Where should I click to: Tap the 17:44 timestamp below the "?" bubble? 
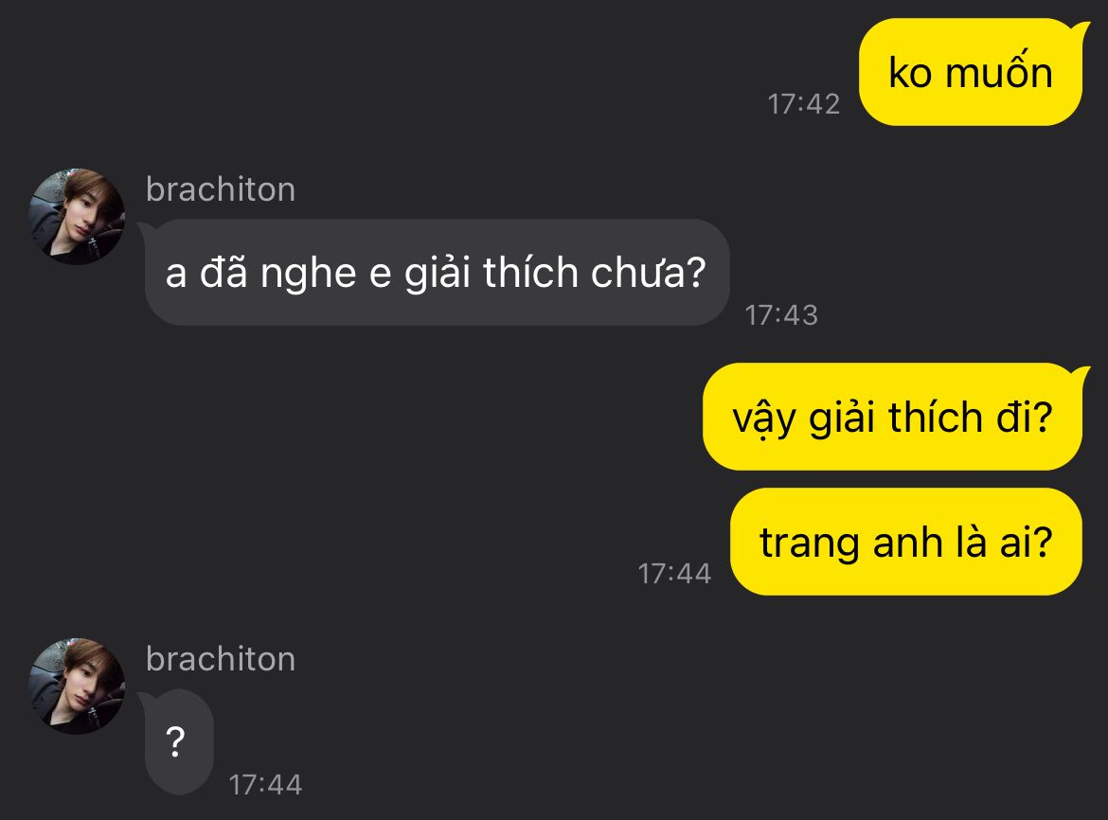click(x=266, y=785)
